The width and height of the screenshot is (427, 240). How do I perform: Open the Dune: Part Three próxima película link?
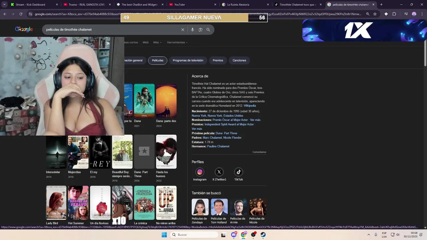click(227, 133)
